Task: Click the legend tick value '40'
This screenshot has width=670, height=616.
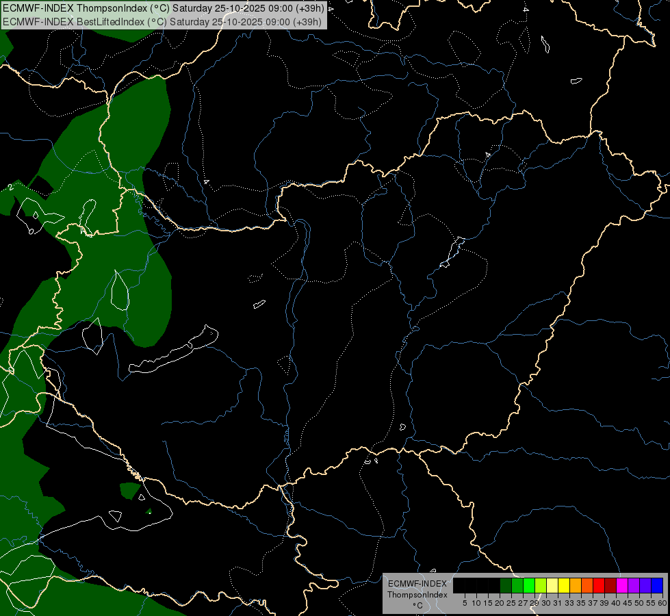Action: tap(616, 603)
